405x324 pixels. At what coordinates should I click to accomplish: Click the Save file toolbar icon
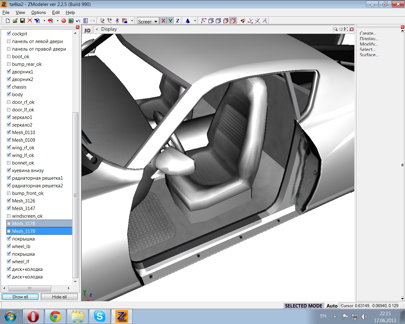[x=22, y=21]
